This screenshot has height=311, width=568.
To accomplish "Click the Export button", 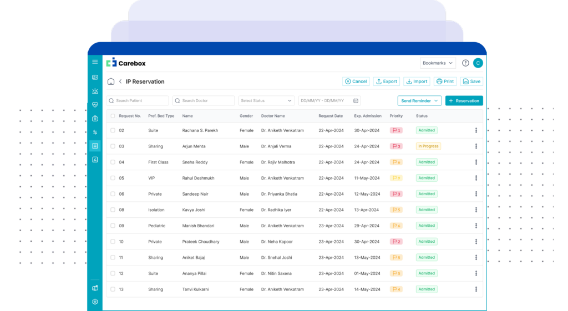I will 386,81.
